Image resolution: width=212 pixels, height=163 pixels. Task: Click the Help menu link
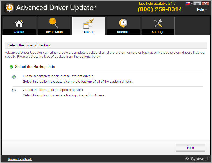200,10
